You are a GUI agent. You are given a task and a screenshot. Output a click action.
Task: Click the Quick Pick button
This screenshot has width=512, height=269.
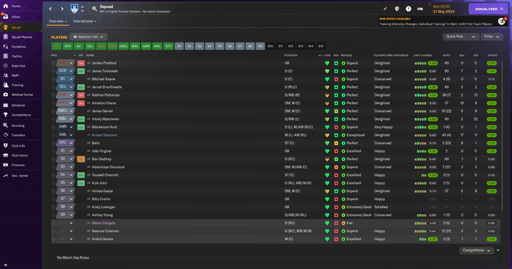[455, 36]
